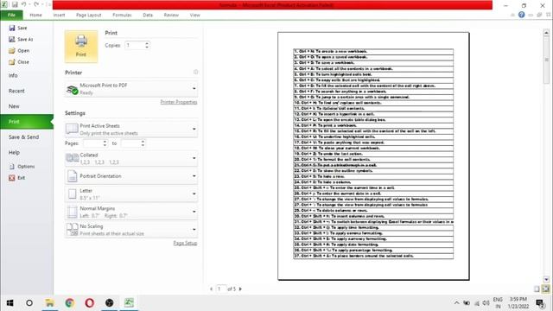Click the volume icon in system tray
The height and width of the screenshot is (311, 553).
(486, 303)
